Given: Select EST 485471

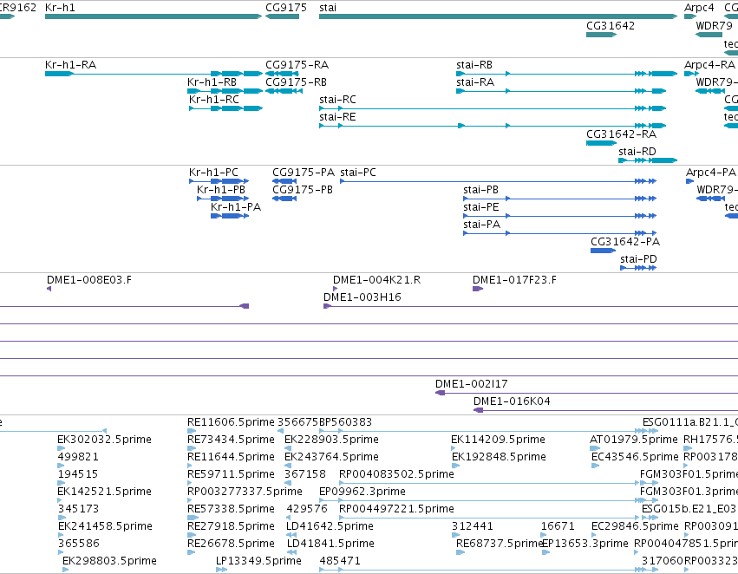Looking at the screenshot, I should point(488,570).
